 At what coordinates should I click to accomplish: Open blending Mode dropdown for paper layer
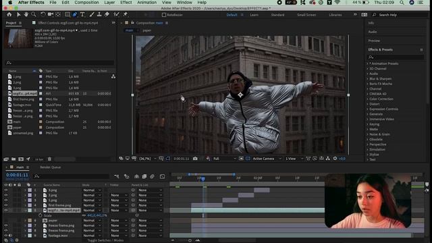point(92,221)
